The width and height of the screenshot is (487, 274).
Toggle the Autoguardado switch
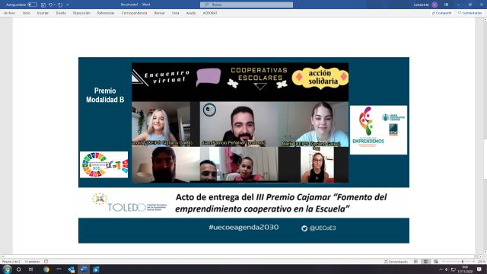point(32,5)
